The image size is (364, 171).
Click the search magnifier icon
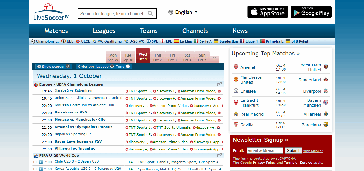[150, 14]
